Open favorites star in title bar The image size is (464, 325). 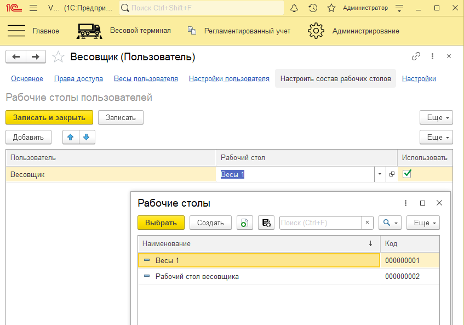pos(331,8)
